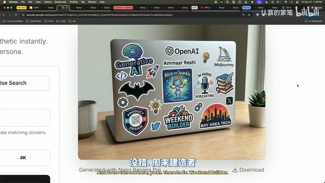Download the generated laptop image

pyautogui.click(x=248, y=170)
